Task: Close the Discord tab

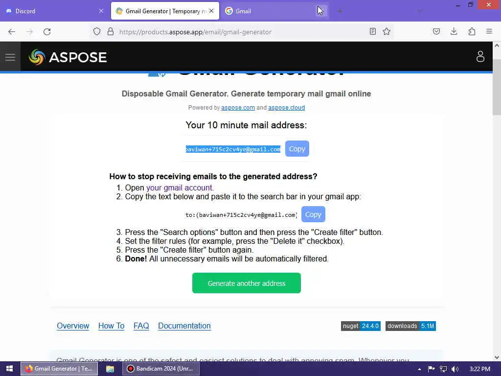Action: [x=101, y=11]
